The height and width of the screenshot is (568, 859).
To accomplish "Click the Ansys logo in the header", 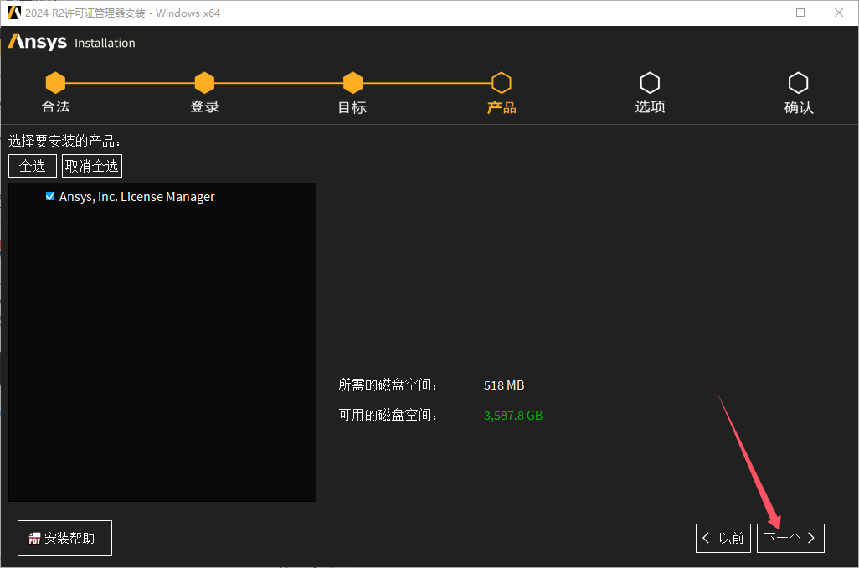I will (37, 42).
